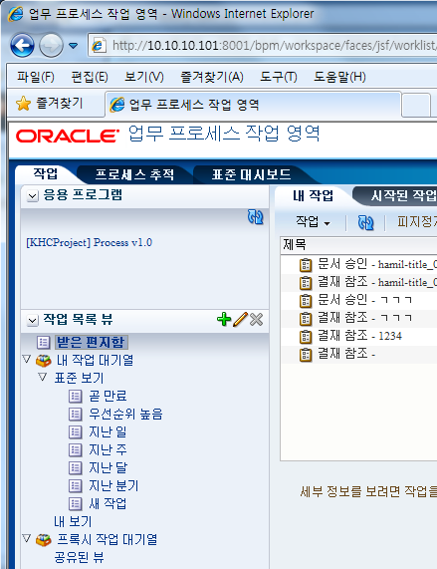
Task: Open the 보기(V) menu
Action: coord(144,77)
